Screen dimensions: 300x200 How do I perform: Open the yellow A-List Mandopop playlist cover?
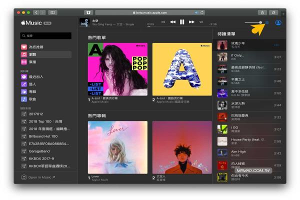(x=182, y=69)
